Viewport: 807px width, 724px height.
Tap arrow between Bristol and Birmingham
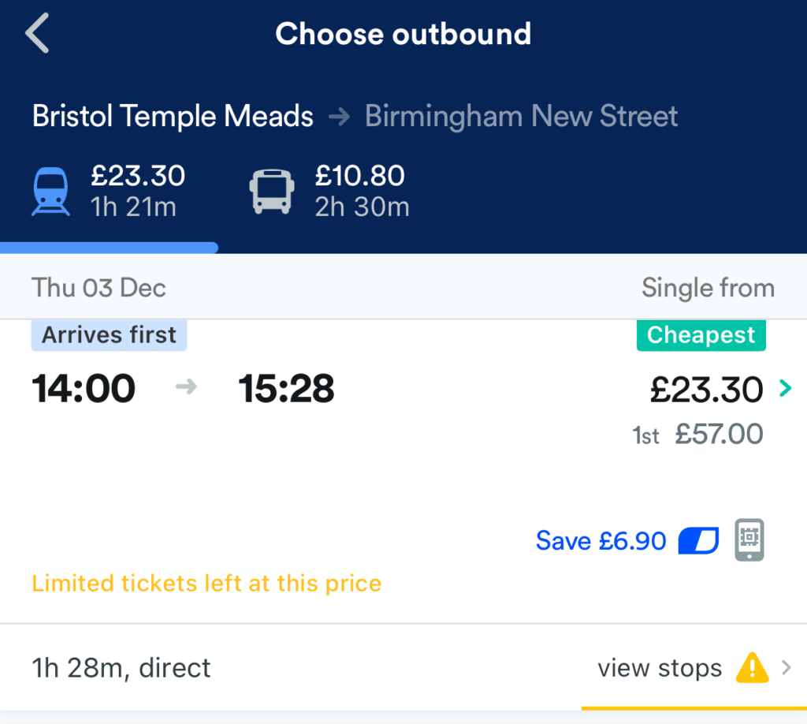339,117
